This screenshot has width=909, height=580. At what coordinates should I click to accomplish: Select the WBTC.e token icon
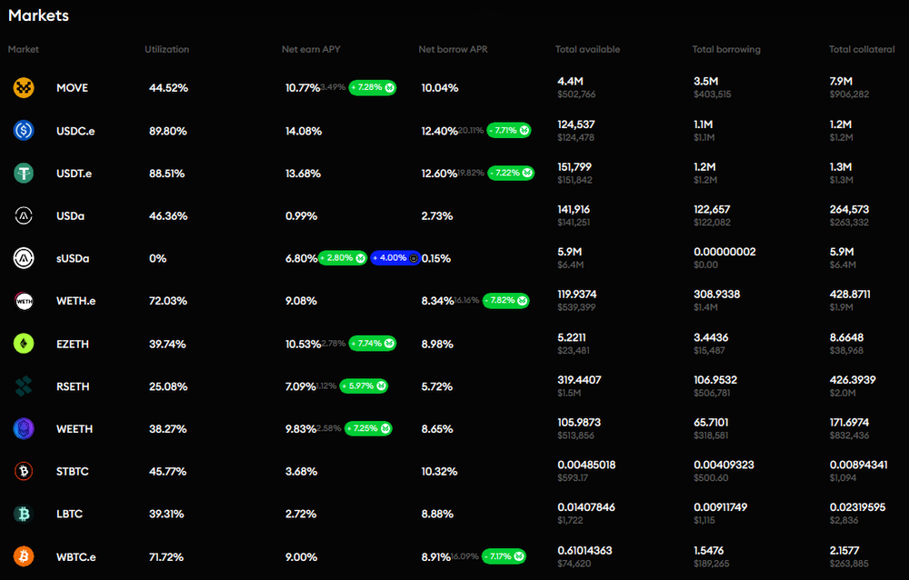coord(24,556)
